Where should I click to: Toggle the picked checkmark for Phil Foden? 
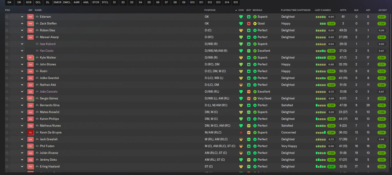click(7, 146)
